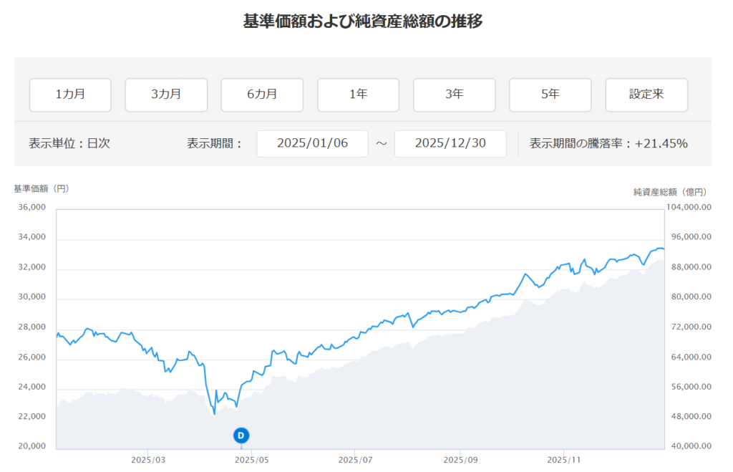Choose the 6カ月 period button
Image resolution: width=733 pixels, height=472 pixels.
(262, 95)
